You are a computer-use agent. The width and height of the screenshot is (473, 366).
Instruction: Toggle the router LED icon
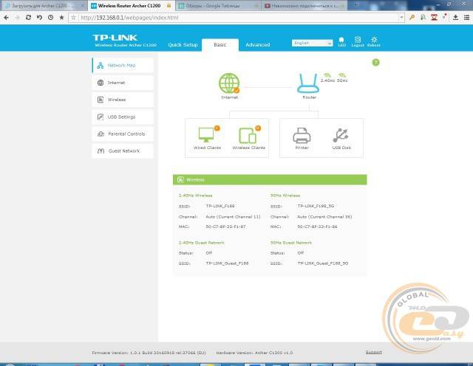point(341,41)
